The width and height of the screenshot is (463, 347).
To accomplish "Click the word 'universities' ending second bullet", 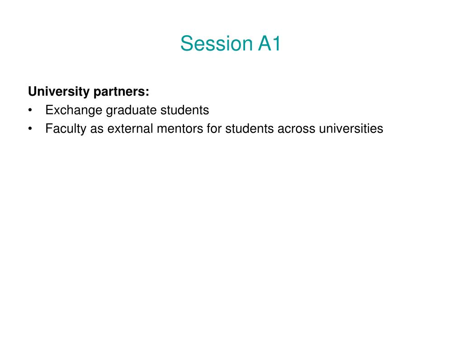I will pos(351,129).
